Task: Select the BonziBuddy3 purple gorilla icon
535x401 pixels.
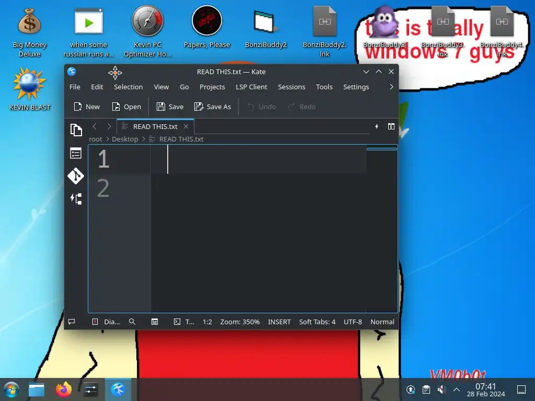Action: 384,27
